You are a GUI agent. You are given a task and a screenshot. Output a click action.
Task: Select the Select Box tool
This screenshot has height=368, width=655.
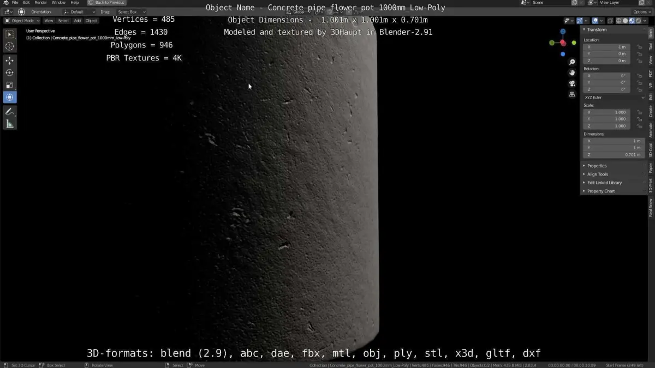coord(9,34)
